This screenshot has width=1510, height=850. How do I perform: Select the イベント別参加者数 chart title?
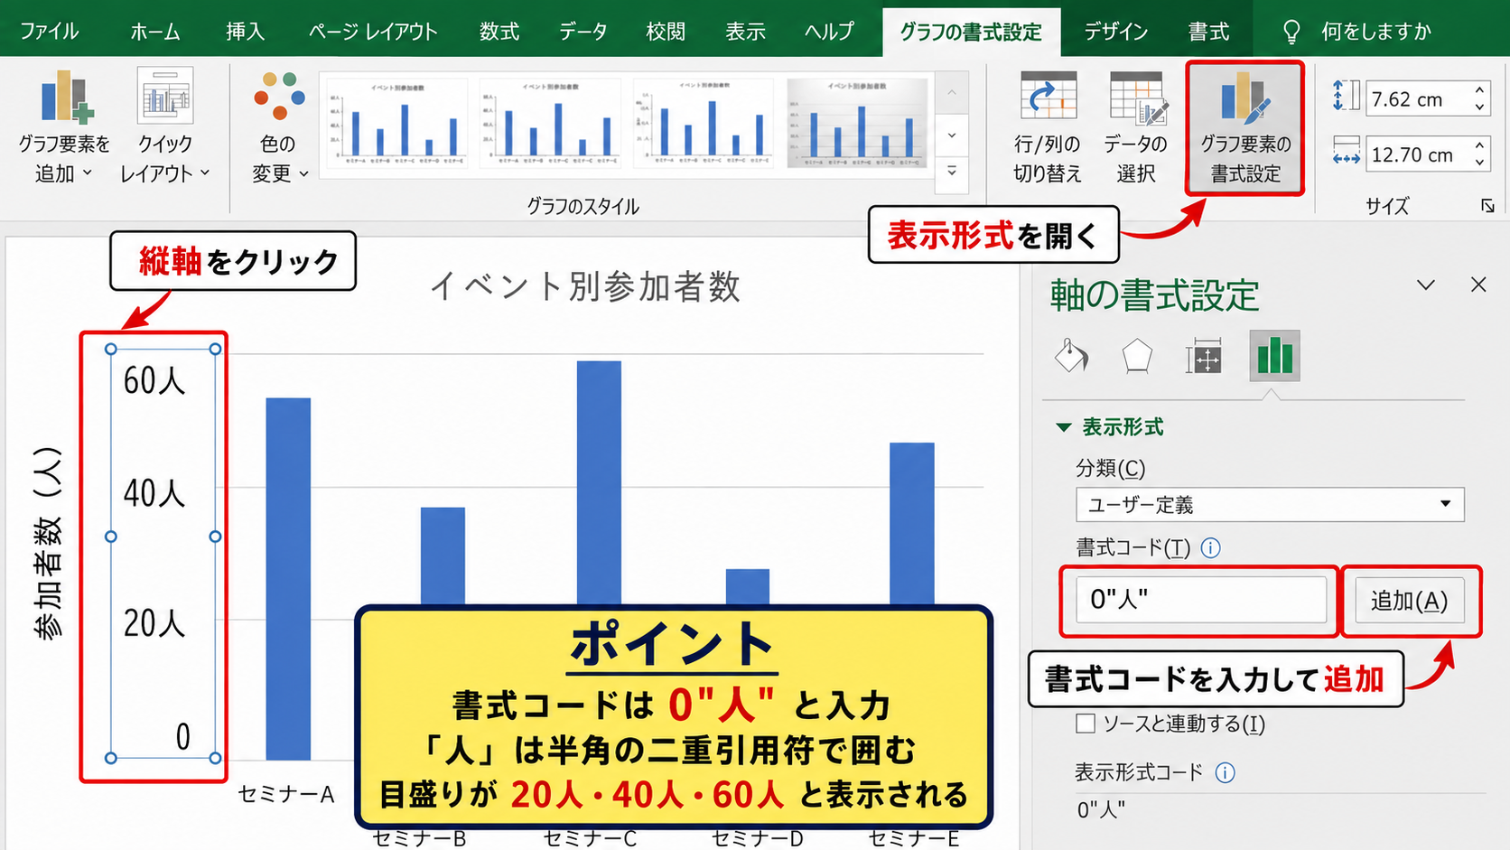(585, 287)
